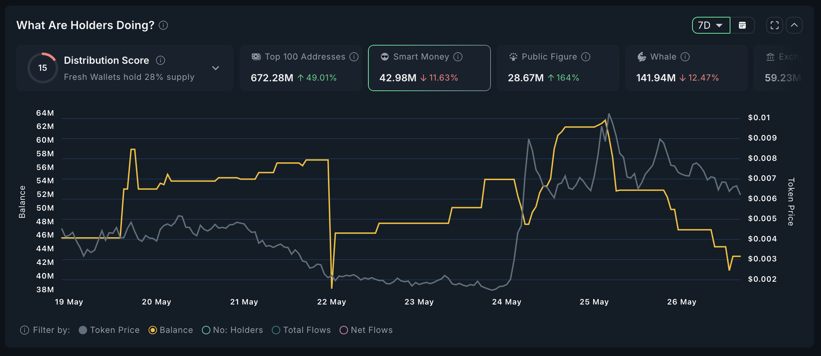Select the Whale metric card
Viewport: 821px width, 356px height.
click(686, 68)
